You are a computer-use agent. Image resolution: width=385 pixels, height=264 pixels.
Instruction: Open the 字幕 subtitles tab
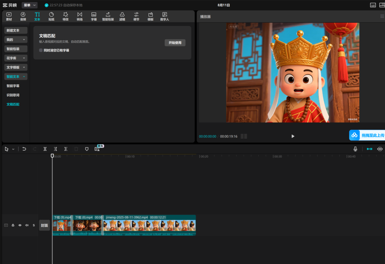click(x=94, y=16)
